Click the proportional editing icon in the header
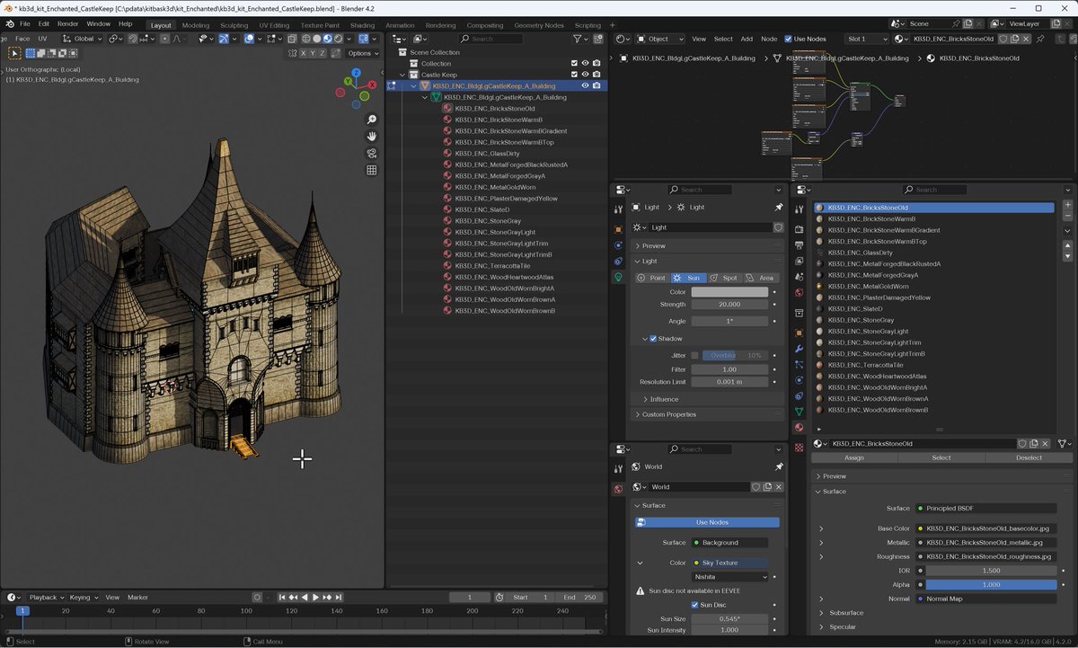Image resolution: width=1078 pixels, height=648 pixels. [164, 39]
